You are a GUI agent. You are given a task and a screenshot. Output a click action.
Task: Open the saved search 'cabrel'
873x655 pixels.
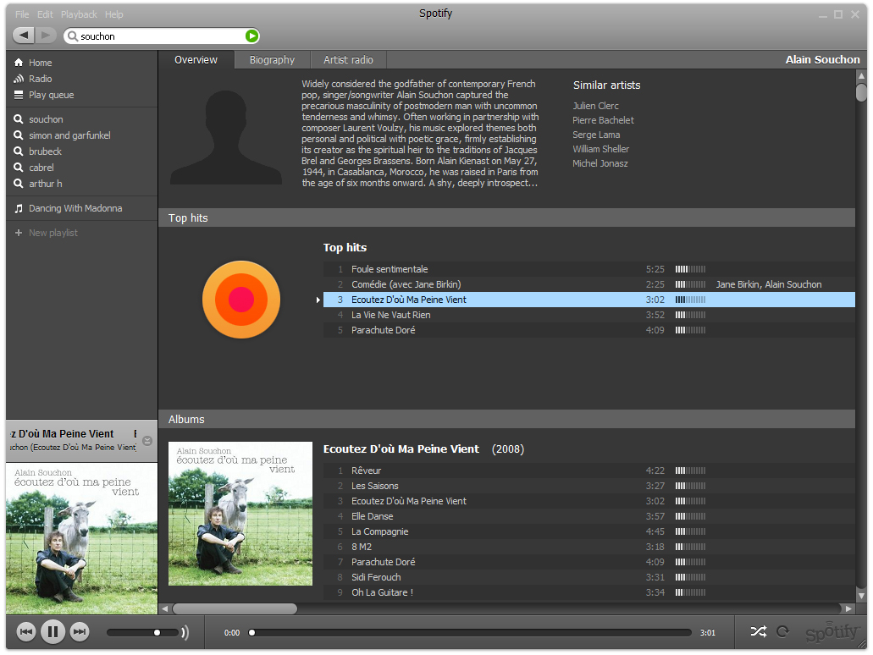pos(41,168)
